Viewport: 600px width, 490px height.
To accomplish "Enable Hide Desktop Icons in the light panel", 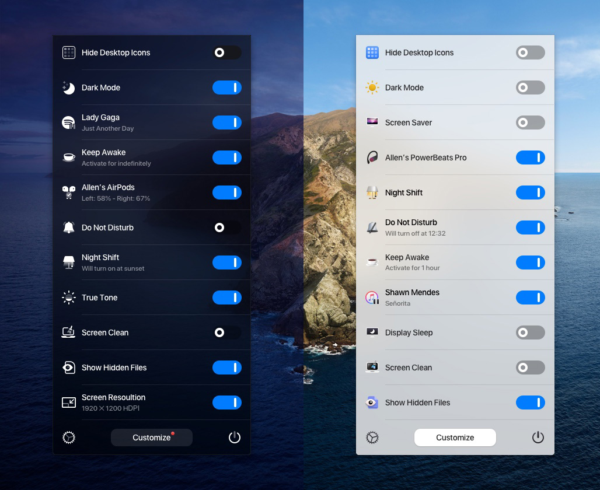I will (x=530, y=52).
